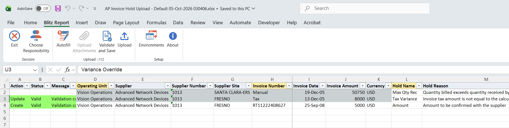Select the Manual invoice number cell
The width and height of the screenshot is (509, 128).
click(272, 92)
